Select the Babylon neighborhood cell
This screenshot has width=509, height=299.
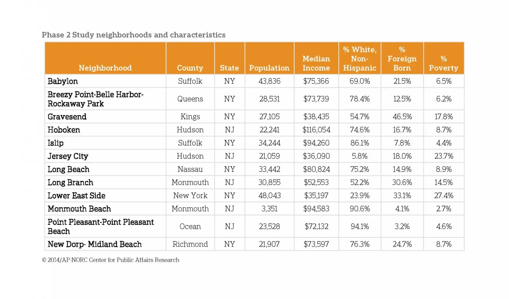pos(63,81)
